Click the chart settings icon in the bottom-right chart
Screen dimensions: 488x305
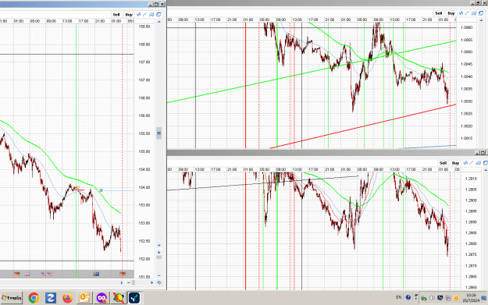479,163
